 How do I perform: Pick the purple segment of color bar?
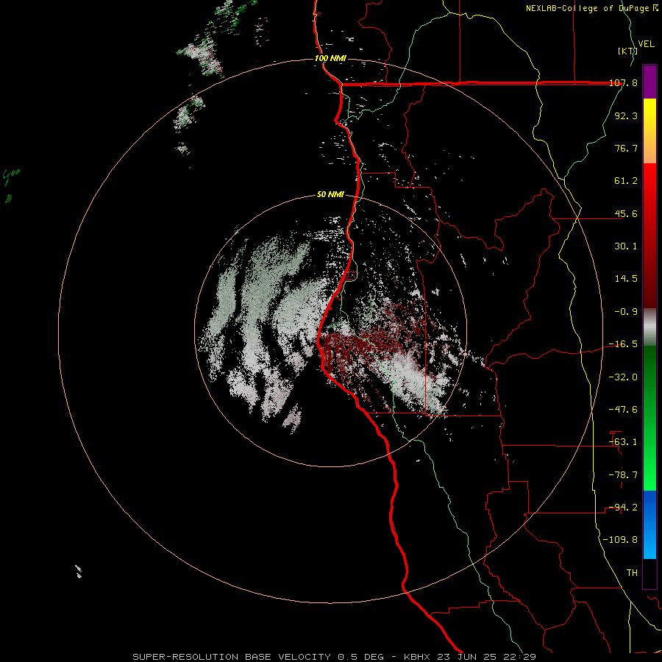[x=649, y=82]
